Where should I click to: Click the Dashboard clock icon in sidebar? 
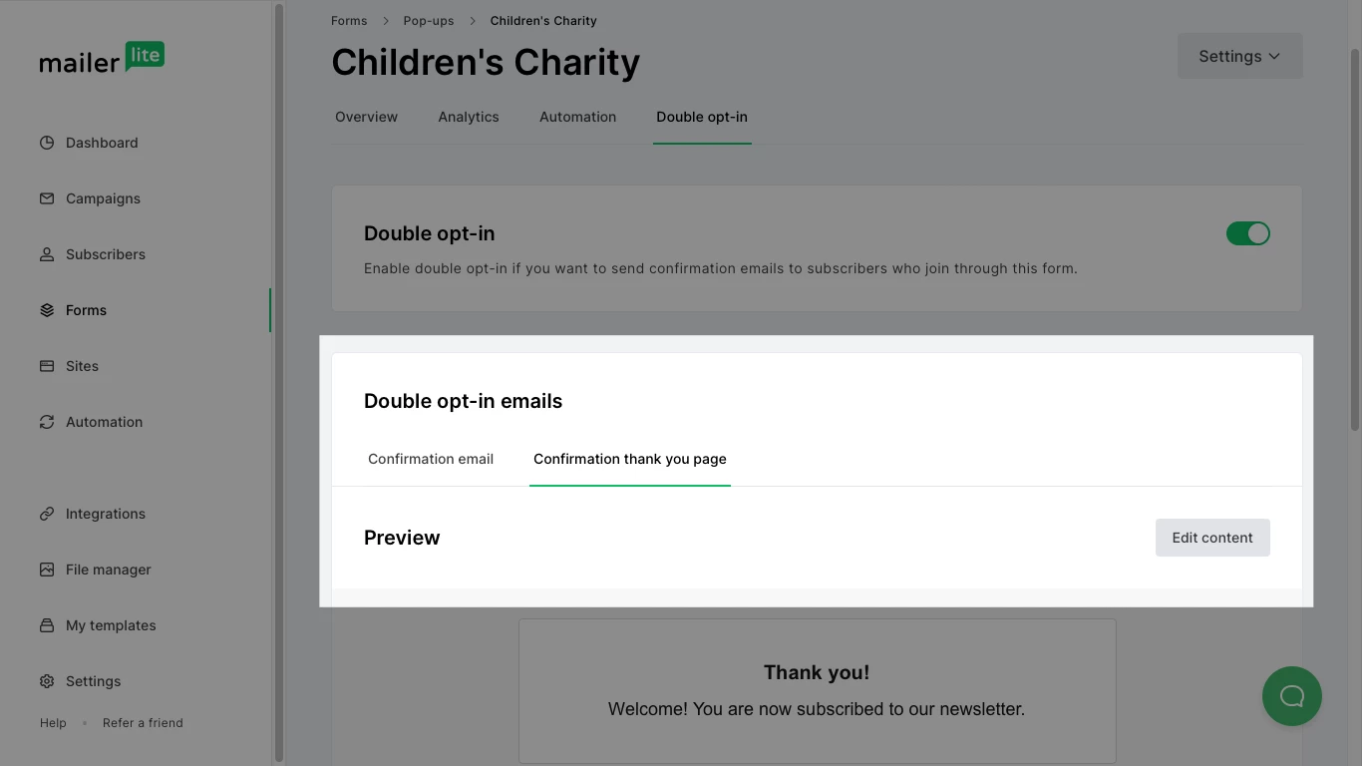(x=47, y=143)
